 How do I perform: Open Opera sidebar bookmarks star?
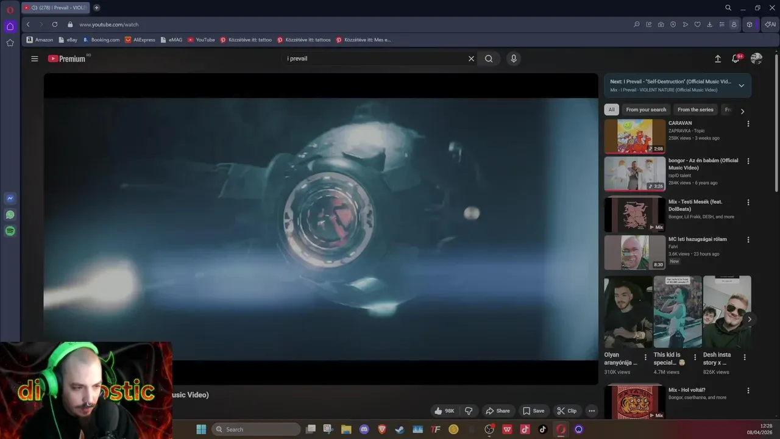[10, 43]
